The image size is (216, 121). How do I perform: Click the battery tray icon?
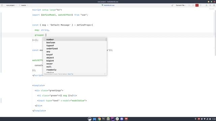[x=210, y=119]
